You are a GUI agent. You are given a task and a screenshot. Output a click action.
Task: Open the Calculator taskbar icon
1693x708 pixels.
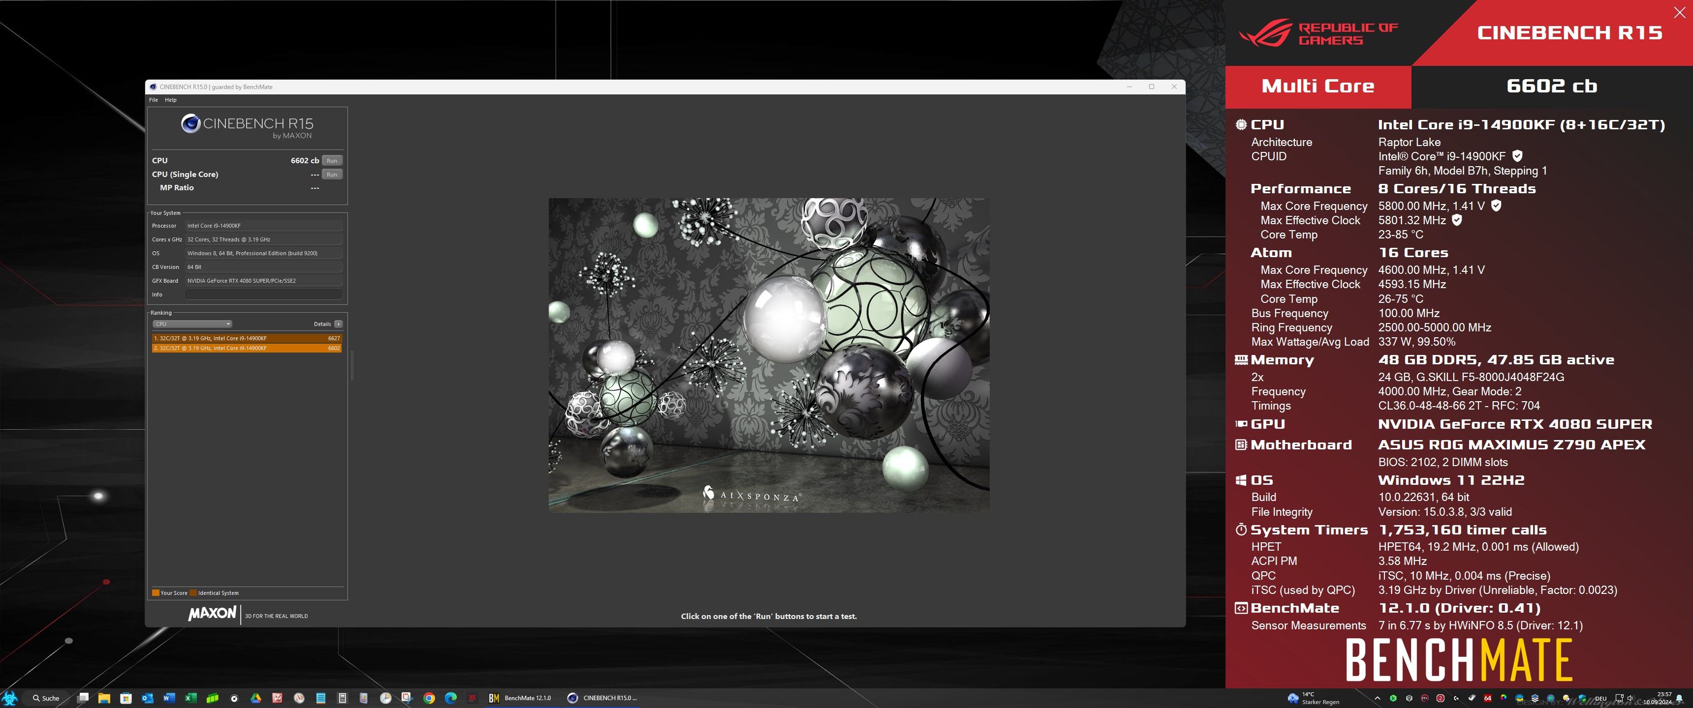tap(342, 698)
